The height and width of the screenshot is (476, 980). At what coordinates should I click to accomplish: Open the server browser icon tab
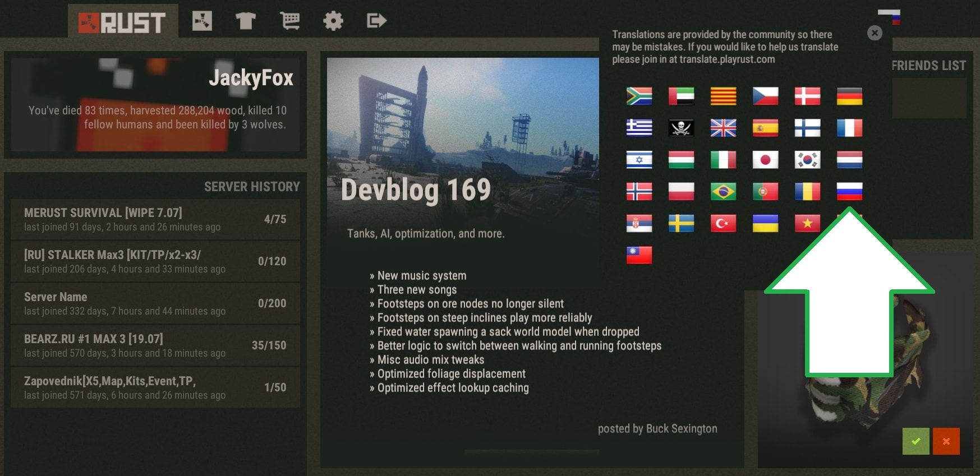point(202,21)
